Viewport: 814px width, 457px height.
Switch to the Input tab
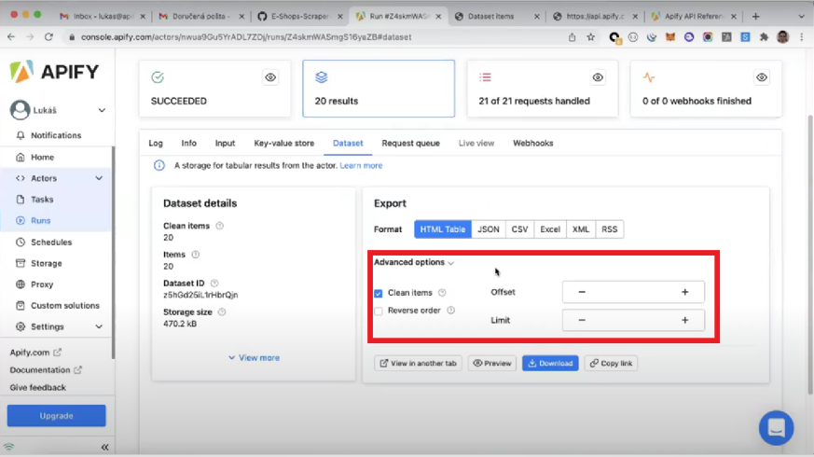click(225, 144)
